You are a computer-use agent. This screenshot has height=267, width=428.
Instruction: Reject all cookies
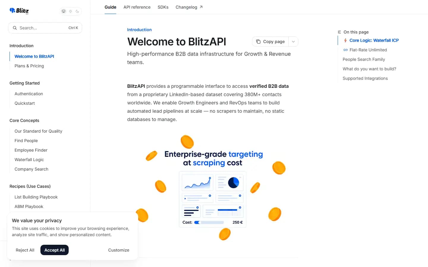(x=25, y=250)
